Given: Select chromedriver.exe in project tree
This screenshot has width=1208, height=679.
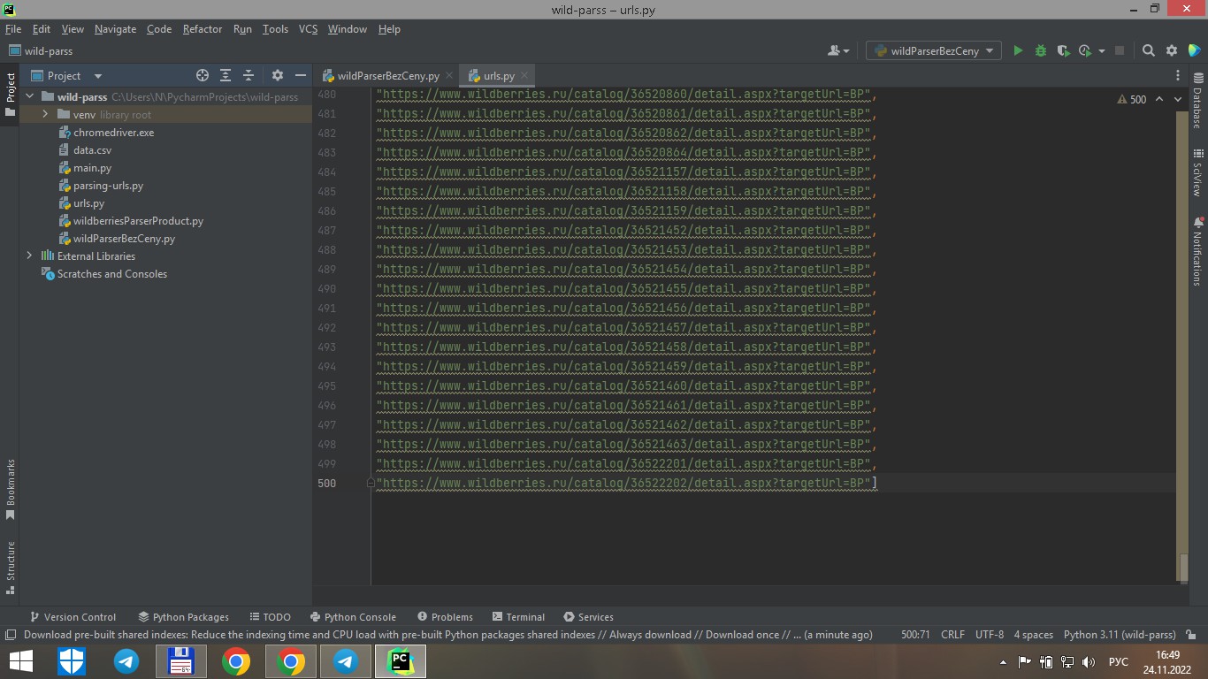Looking at the screenshot, I should [x=113, y=133].
